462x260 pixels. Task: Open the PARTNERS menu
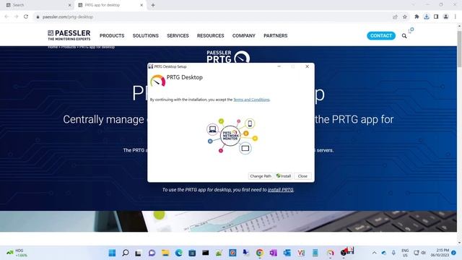[276, 35]
